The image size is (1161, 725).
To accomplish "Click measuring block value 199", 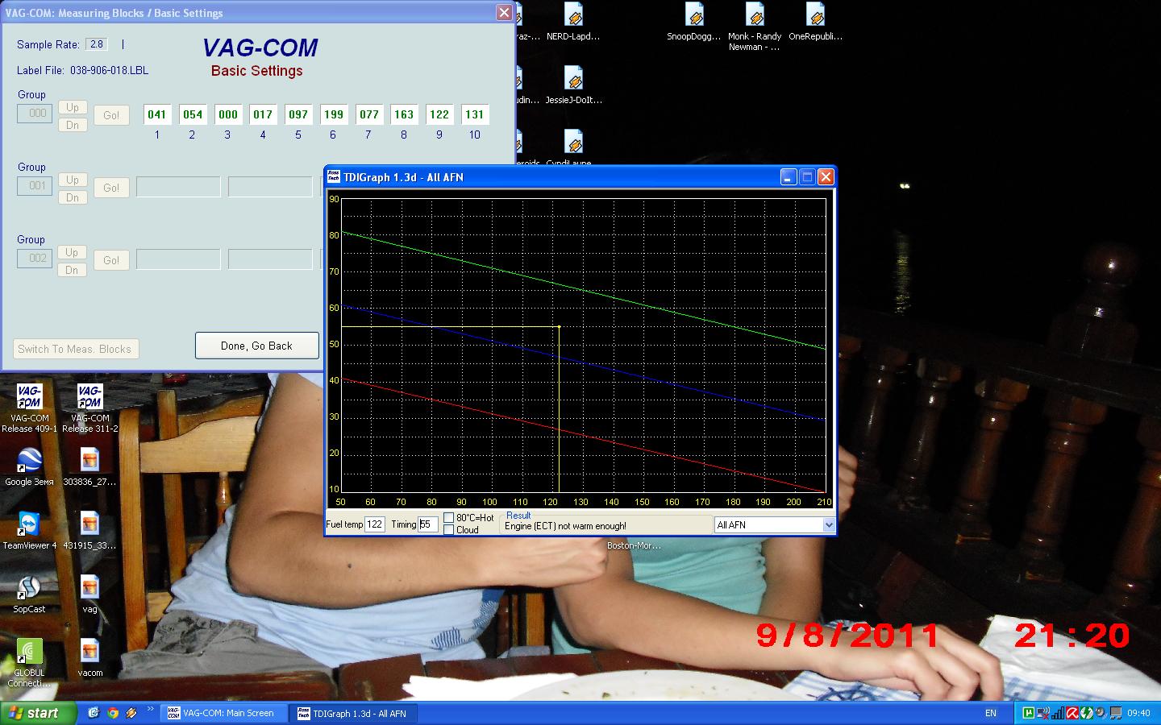I will (x=334, y=114).
